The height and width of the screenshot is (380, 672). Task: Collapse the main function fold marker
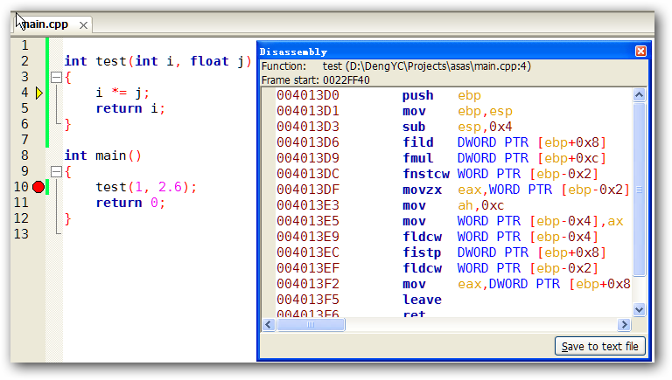click(x=56, y=171)
